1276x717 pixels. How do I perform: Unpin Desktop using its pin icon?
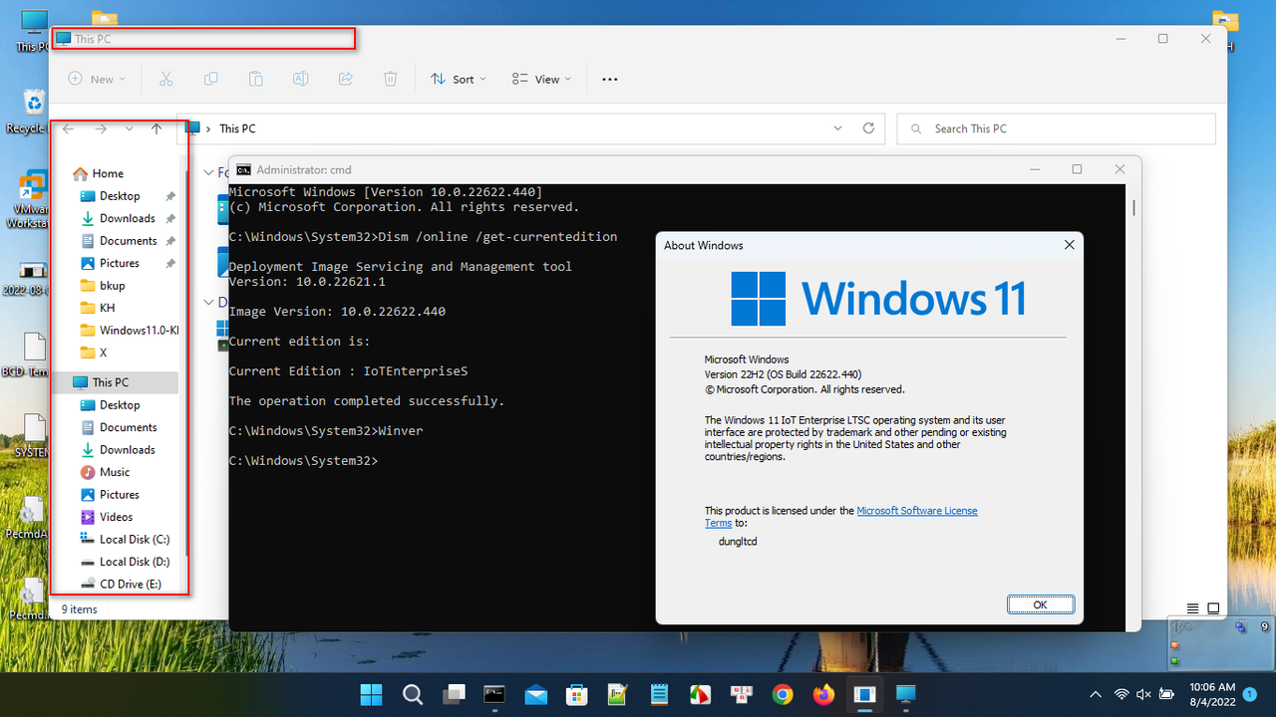(170, 196)
